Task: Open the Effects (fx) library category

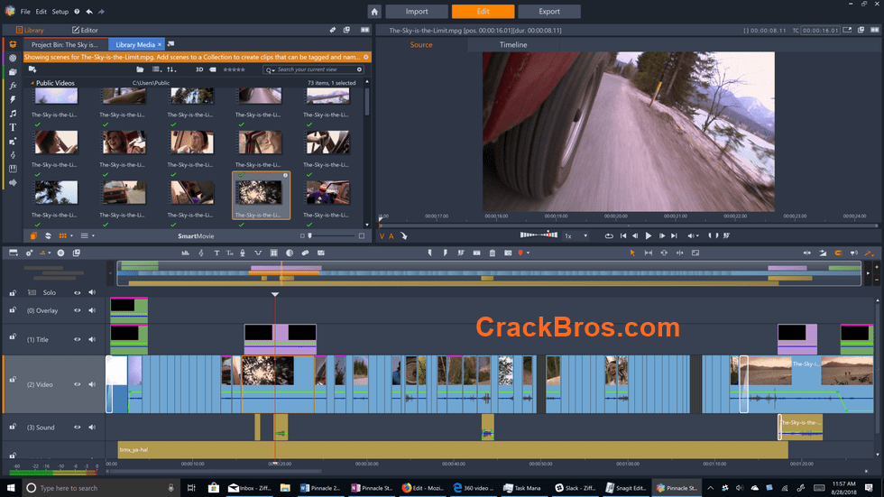Action: pyautogui.click(x=13, y=85)
